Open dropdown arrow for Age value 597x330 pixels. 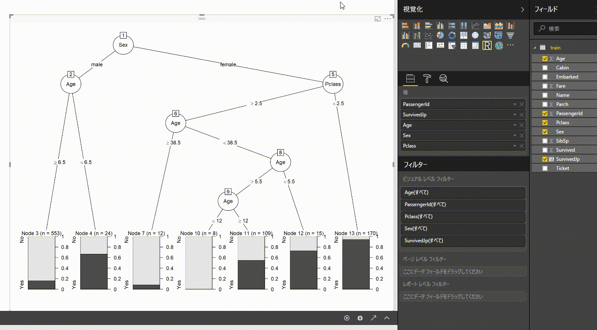515,125
